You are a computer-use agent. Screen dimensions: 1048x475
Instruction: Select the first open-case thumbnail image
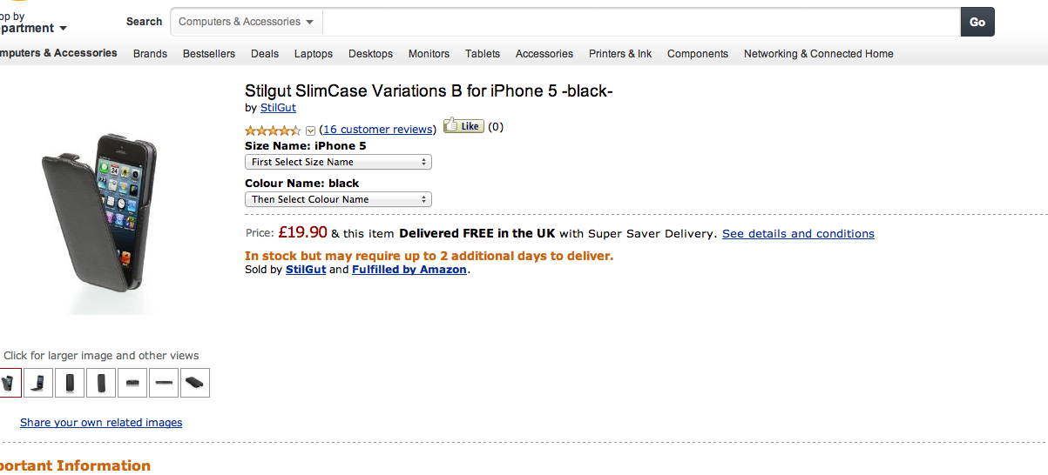9,383
